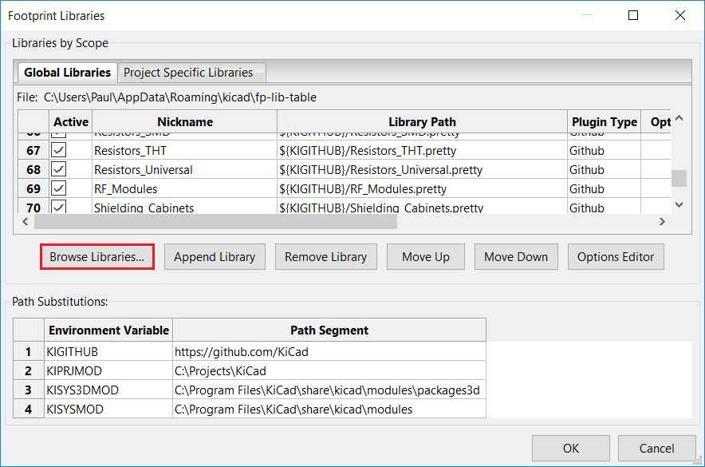
Task: Move the selected library up
Action: click(425, 256)
